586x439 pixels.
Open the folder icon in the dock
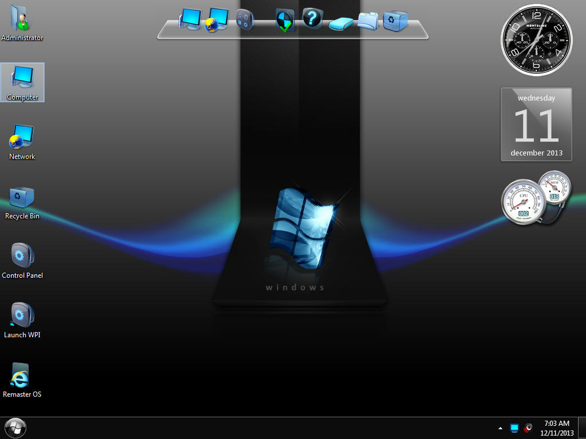coord(368,21)
